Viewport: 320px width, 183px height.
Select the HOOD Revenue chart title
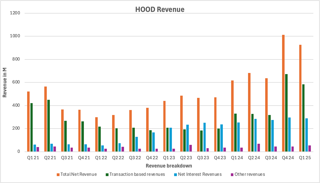point(160,9)
